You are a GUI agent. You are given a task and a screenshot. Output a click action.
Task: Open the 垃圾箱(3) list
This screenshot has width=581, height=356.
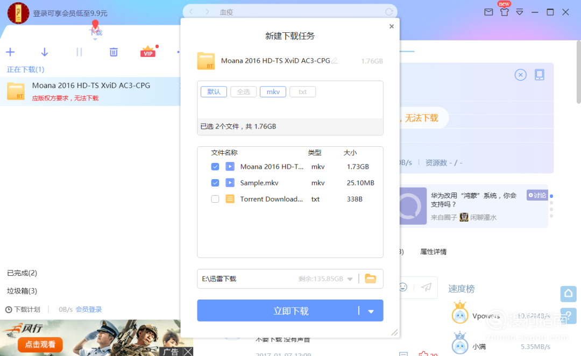tap(22, 291)
